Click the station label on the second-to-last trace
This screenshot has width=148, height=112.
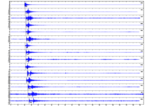click(x=142, y=92)
